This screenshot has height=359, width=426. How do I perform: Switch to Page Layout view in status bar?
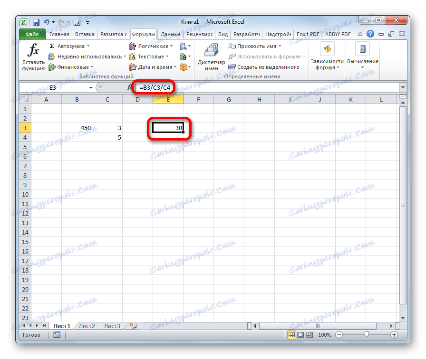click(300, 335)
